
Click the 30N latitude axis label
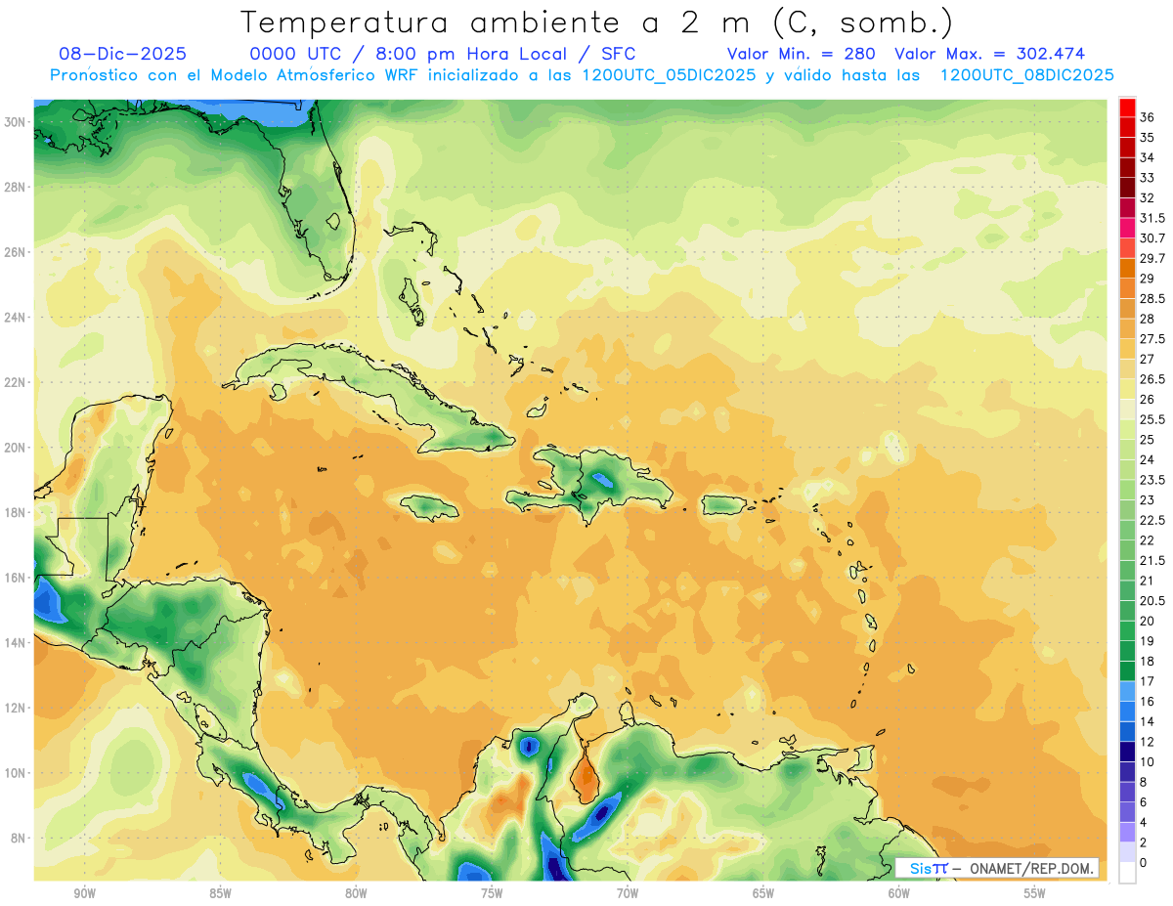[x=16, y=121]
